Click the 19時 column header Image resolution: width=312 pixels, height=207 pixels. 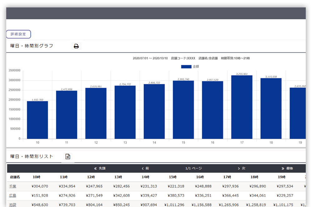(281, 177)
